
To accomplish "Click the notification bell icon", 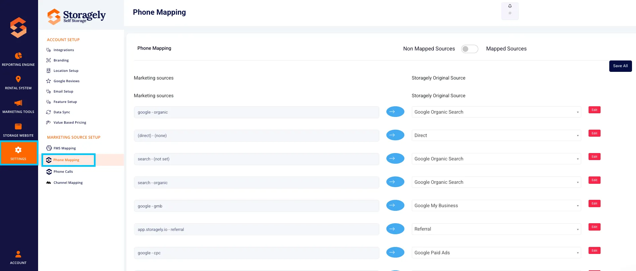I will (x=510, y=6).
